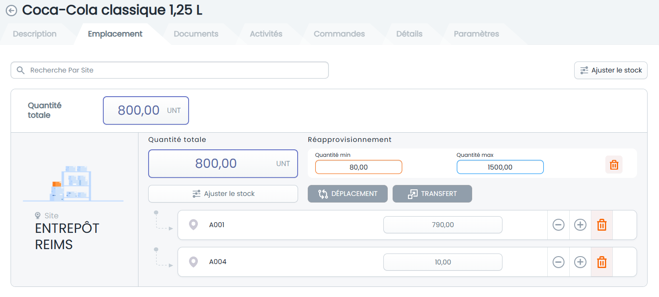The width and height of the screenshot is (659, 297).
Task: Click the location pin icon for A004
Action: (x=193, y=262)
